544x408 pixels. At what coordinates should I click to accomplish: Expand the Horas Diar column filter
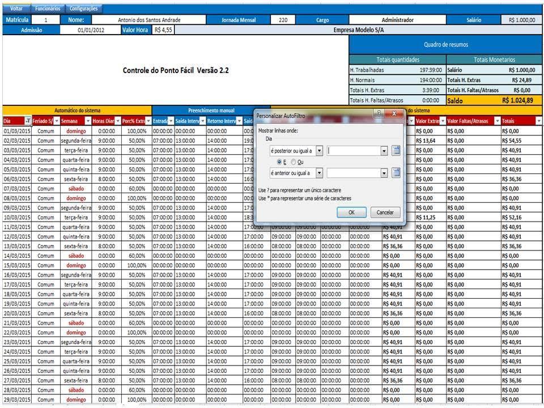click(118, 121)
